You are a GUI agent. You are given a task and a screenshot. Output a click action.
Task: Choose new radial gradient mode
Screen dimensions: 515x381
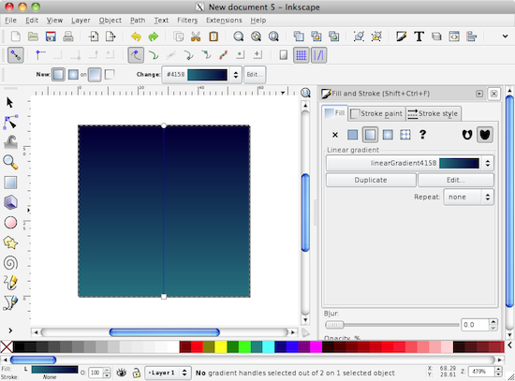click(73, 75)
